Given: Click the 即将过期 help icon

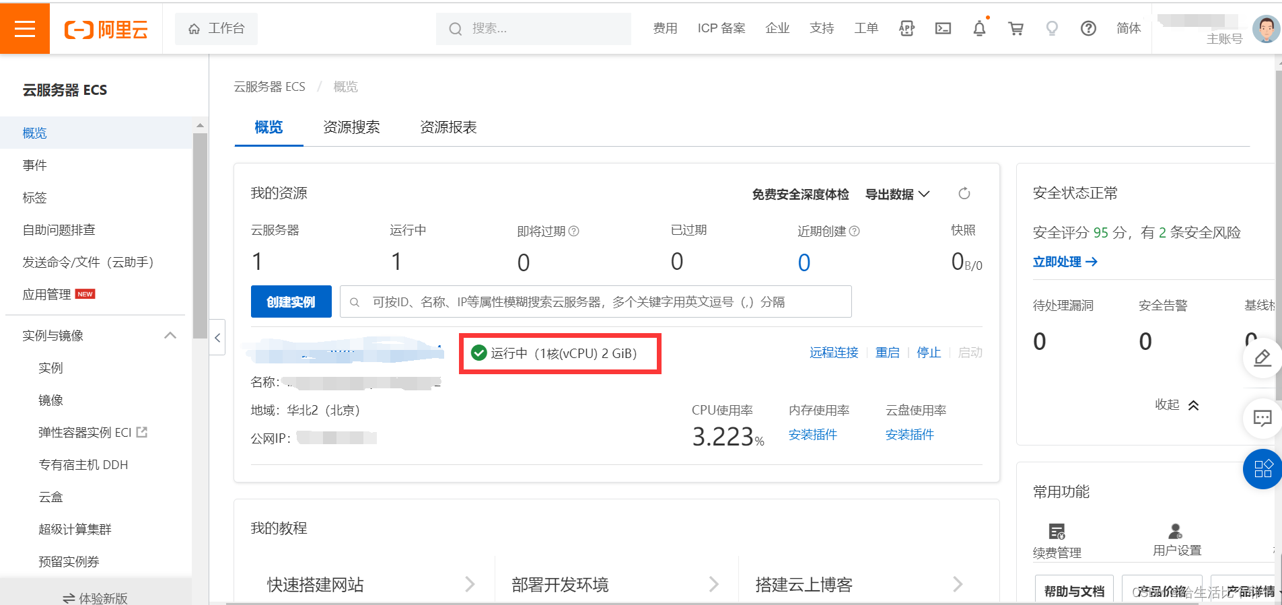Looking at the screenshot, I should 574,231.
